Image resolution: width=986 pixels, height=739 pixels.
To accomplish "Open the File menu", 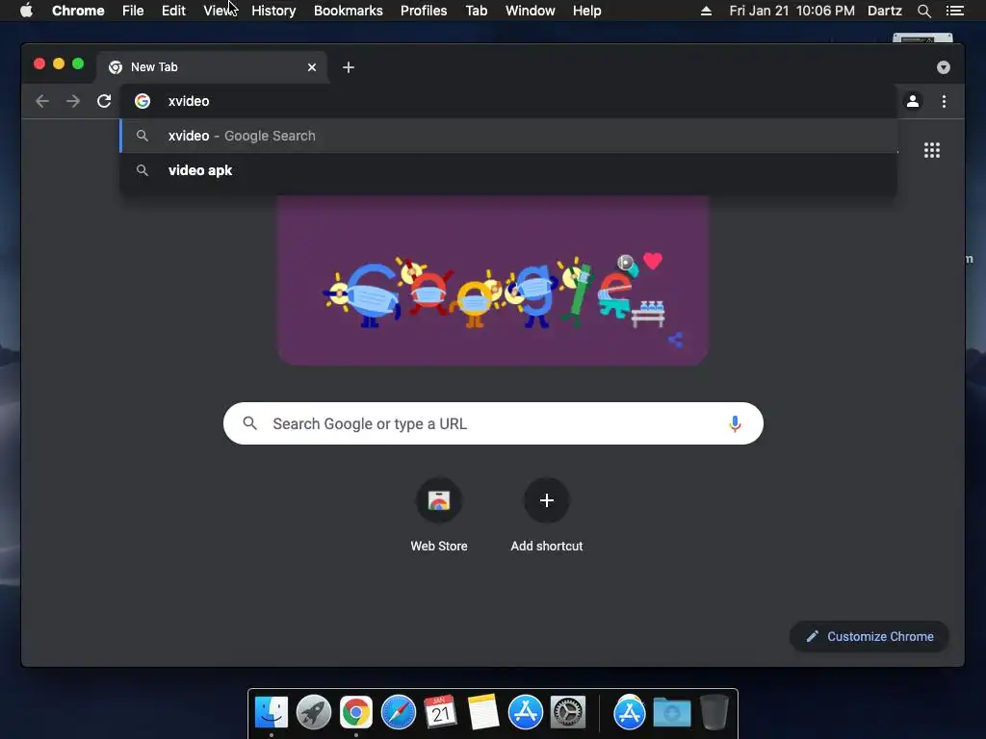I will click(133, 11).
